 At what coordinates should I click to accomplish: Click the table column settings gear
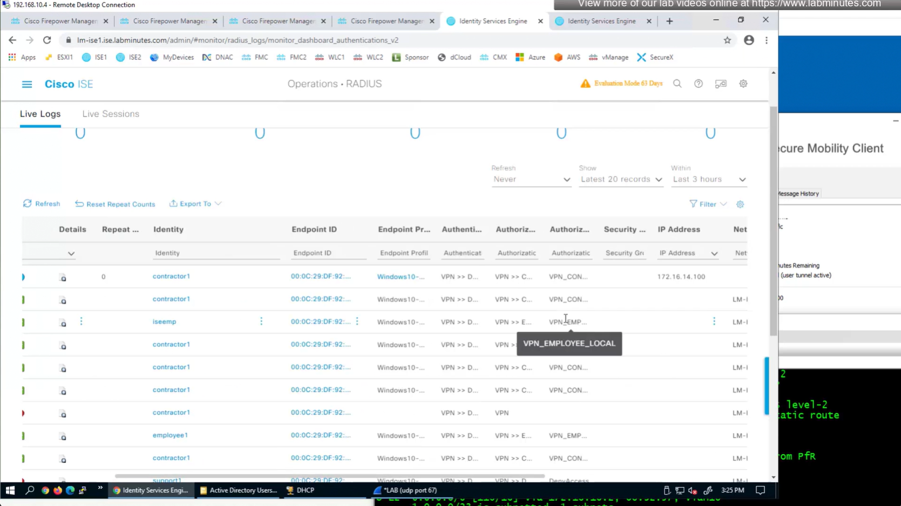740,204
